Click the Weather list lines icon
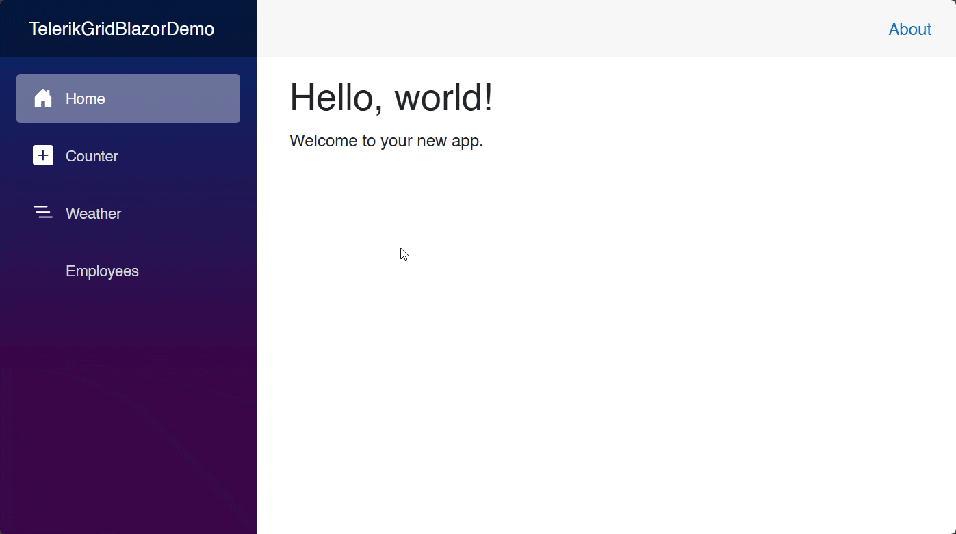Screen dimensions: 956x534 coord(43,213)
